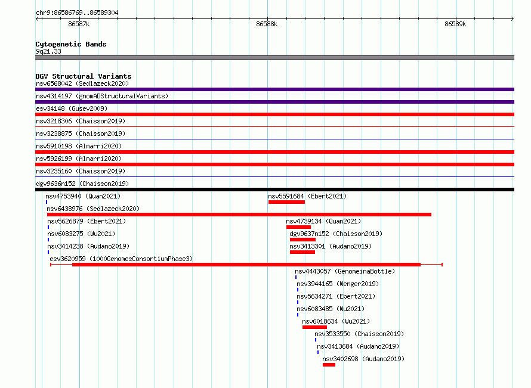Select the red bar under nsv5591684

[x=286, y=202]
